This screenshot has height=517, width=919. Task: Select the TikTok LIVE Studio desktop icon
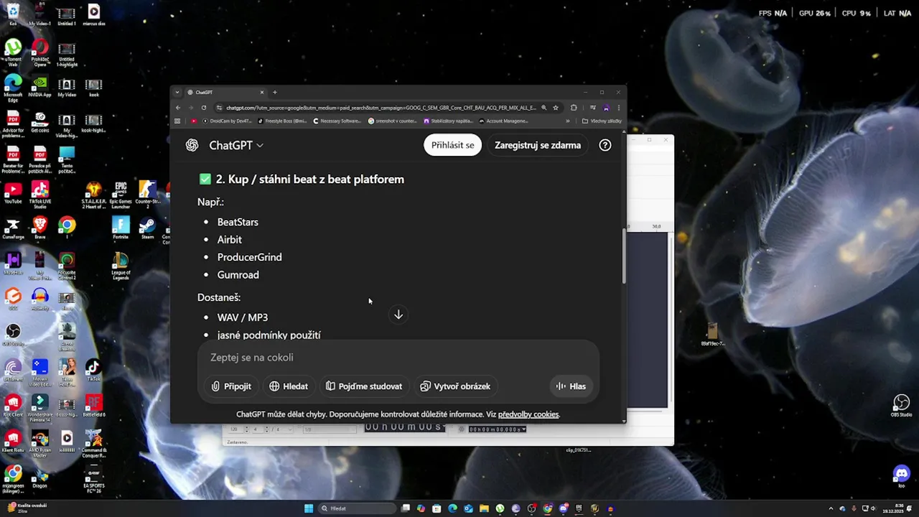40,195
